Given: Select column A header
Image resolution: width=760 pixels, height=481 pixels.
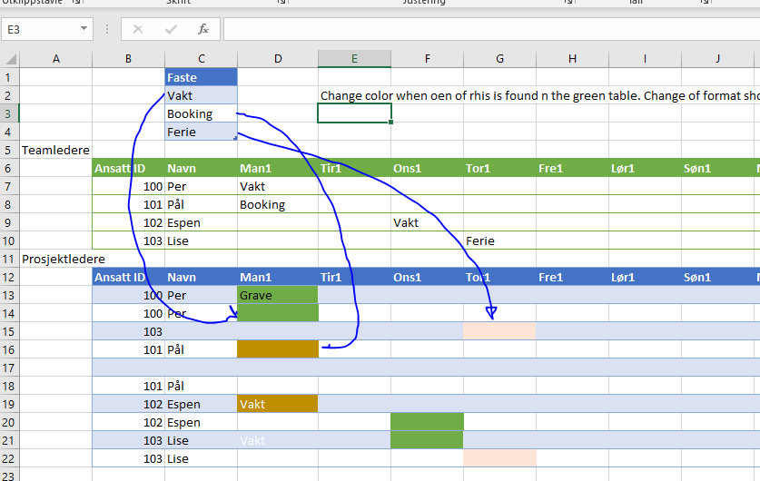Looking at the screenshot, I should pyautogui.click(x=56, y=59).
